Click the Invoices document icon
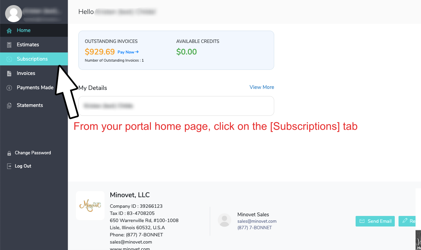421x250 pixels. 9,74
